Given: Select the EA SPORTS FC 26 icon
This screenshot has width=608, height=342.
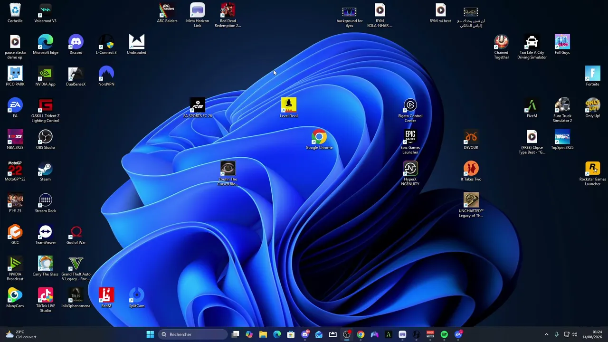Looking at the screenshot, I should 198,108.
